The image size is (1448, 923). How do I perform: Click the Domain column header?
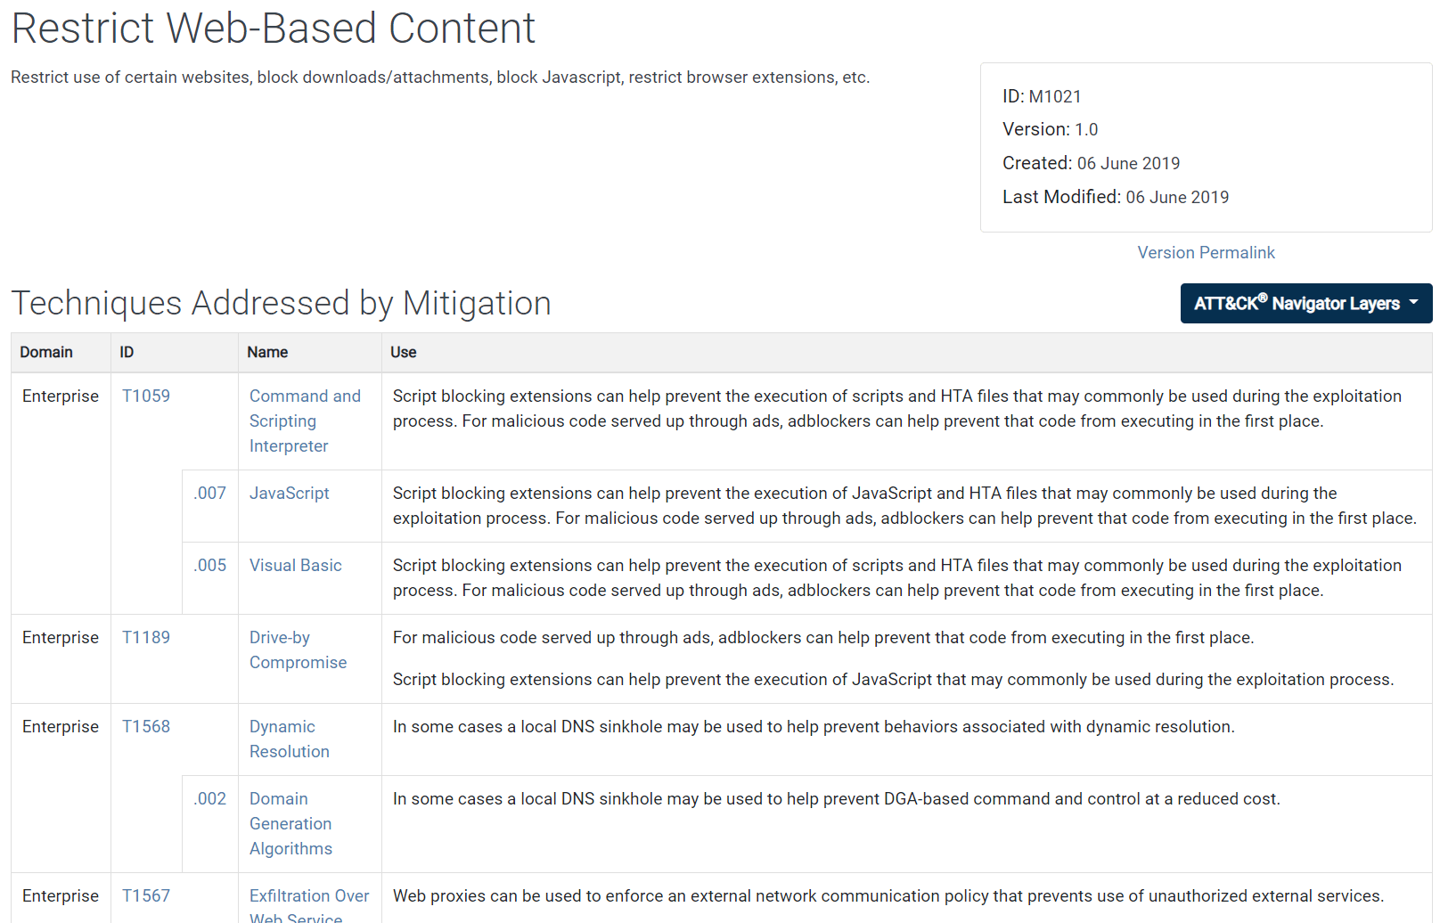pos(46,353)
